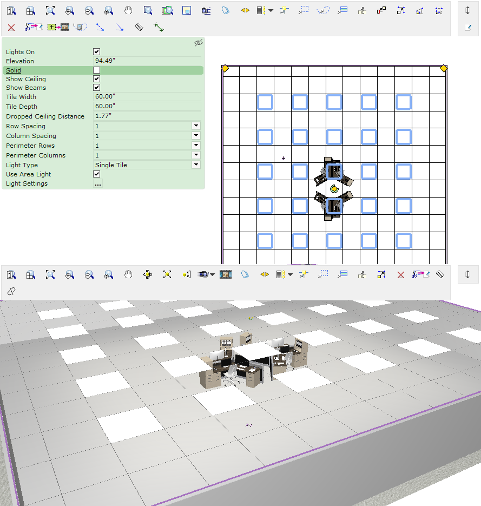Open Light Settings with the ellipsis button
This screenshot has width=481, height=506.
98,184
